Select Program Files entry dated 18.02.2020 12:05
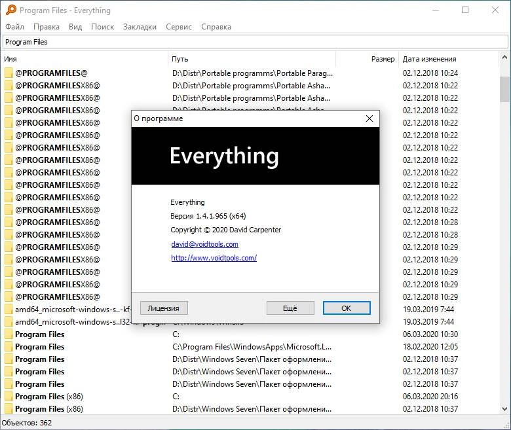511x430 pixels. pyautogui.click(x=40, y=347)
